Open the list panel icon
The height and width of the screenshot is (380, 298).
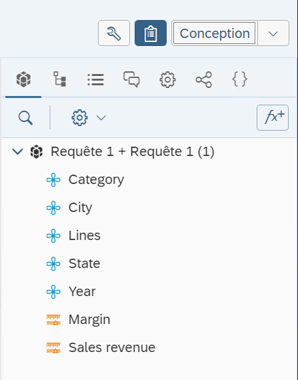click(96, 79)
